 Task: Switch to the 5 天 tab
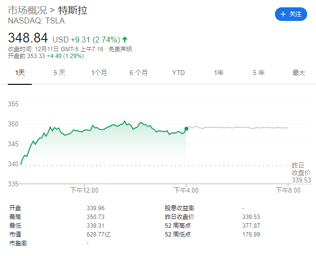click(x=60, y=73)
